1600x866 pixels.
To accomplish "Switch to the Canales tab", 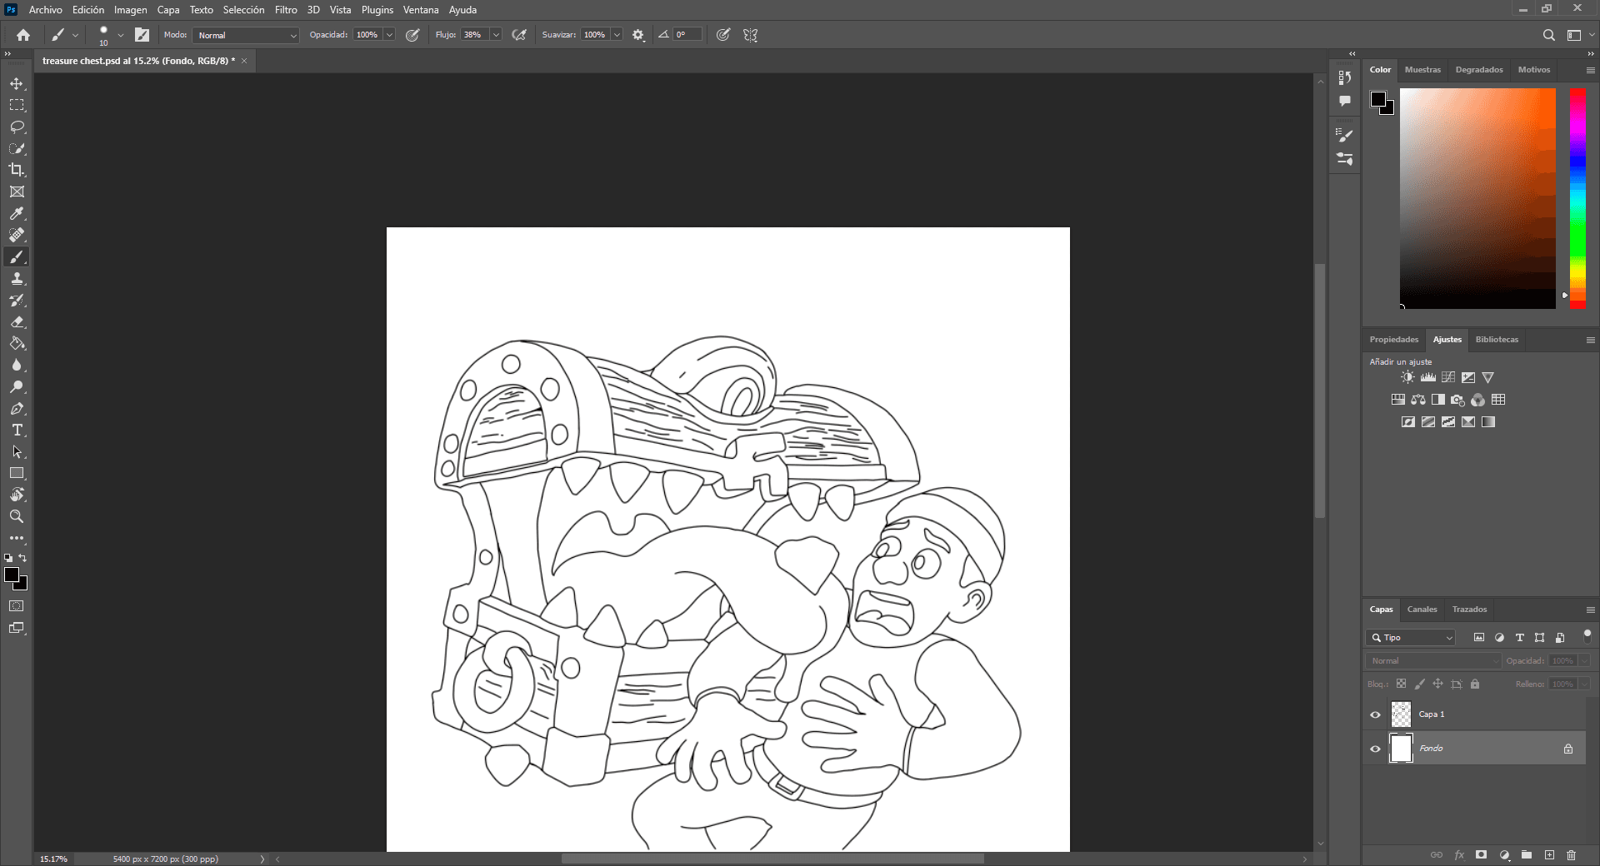I will [x=1422, y=610].
